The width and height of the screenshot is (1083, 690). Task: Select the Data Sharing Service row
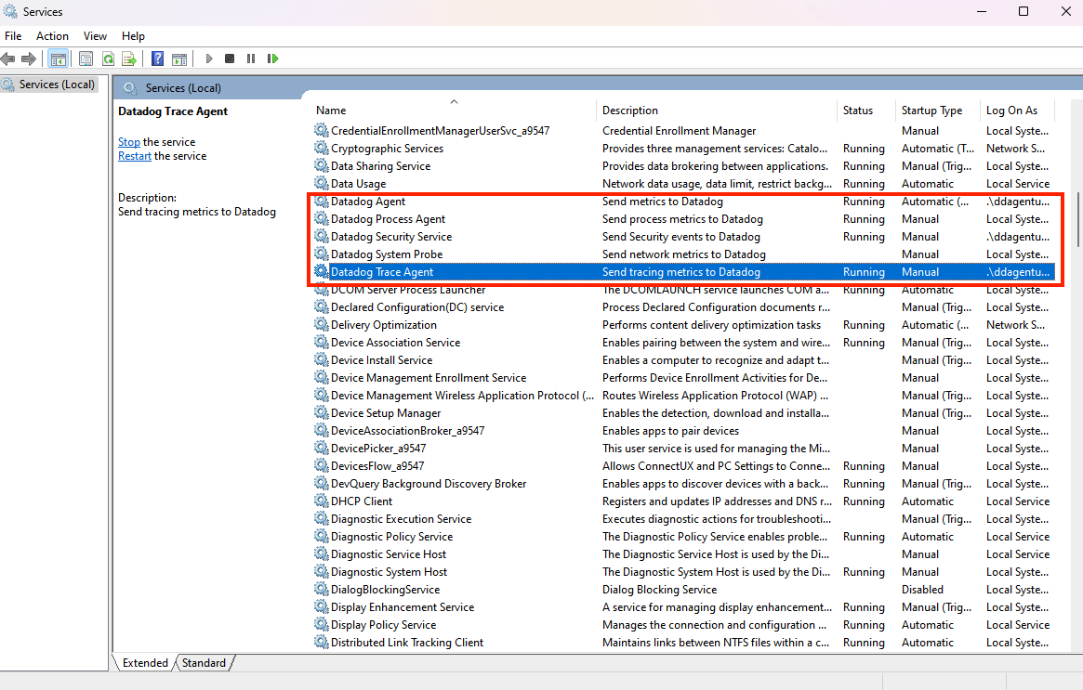(684, 165)
